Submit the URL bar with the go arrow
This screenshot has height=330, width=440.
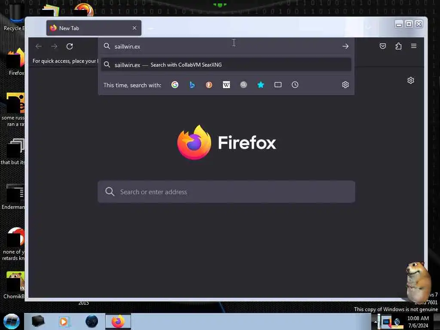[x=345, y=46]
